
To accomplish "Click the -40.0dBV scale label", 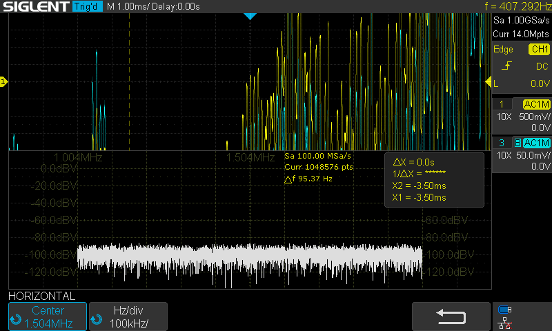I will point(54,203).
